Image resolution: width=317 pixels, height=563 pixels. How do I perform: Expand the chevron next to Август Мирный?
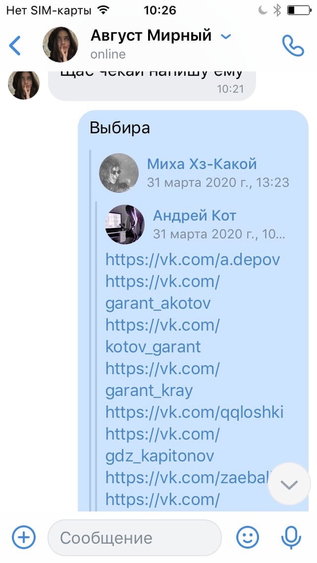tap(225, 36)
